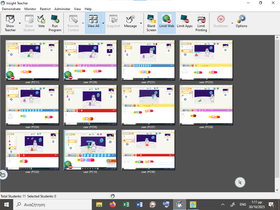
Task: Click the Windows search box
Action: tap(52, 205)
